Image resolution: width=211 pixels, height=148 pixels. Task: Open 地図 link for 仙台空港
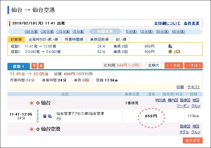[x=196, y=126]
